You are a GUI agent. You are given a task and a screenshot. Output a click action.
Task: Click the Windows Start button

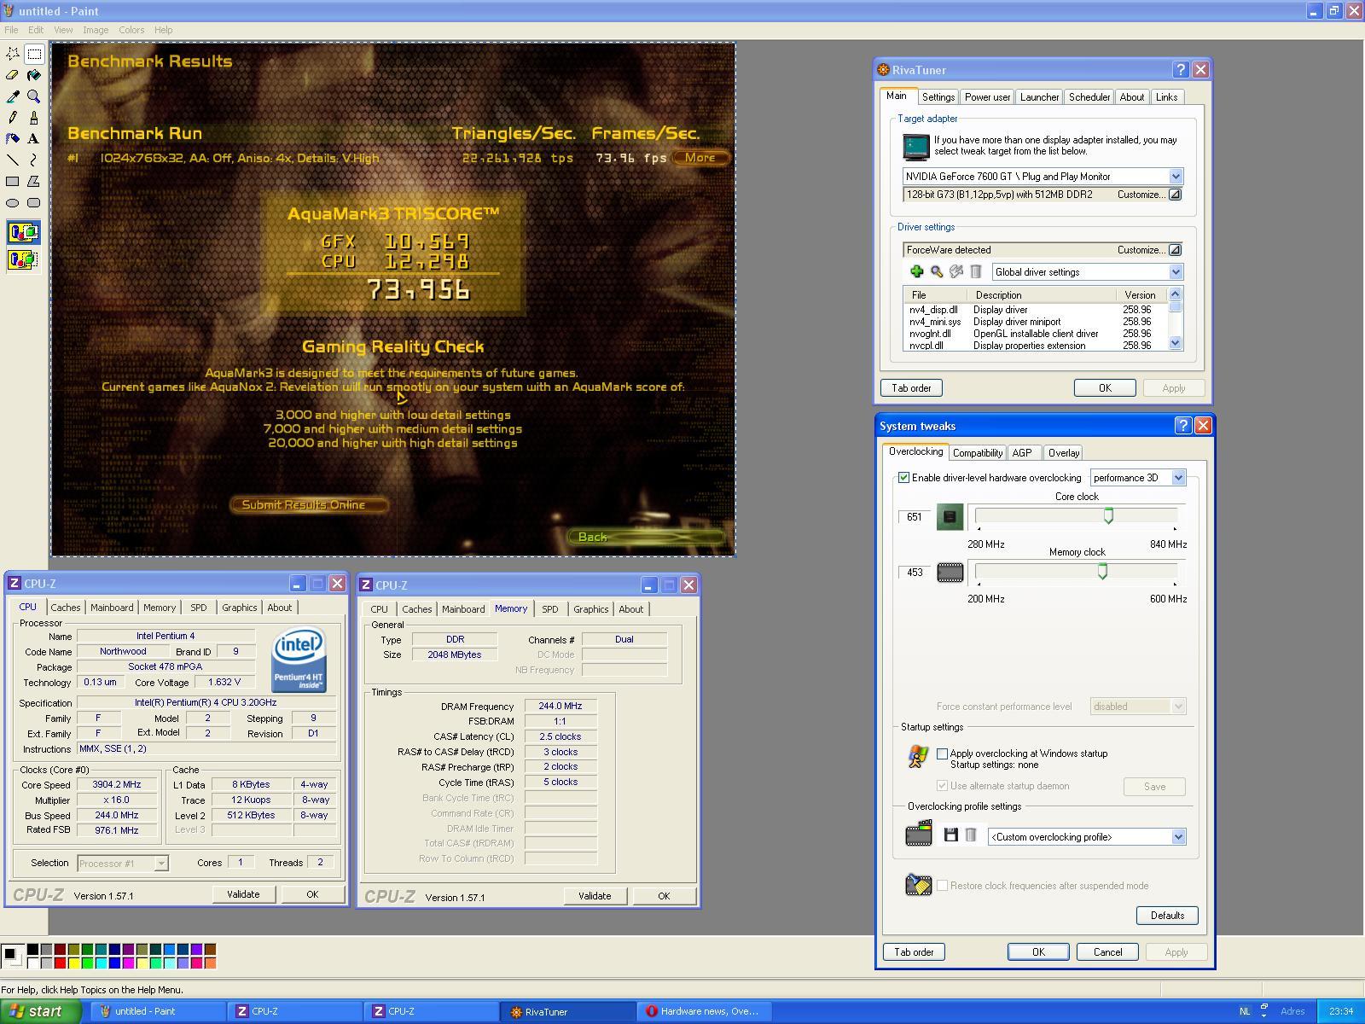click(x=41, y=1011)
